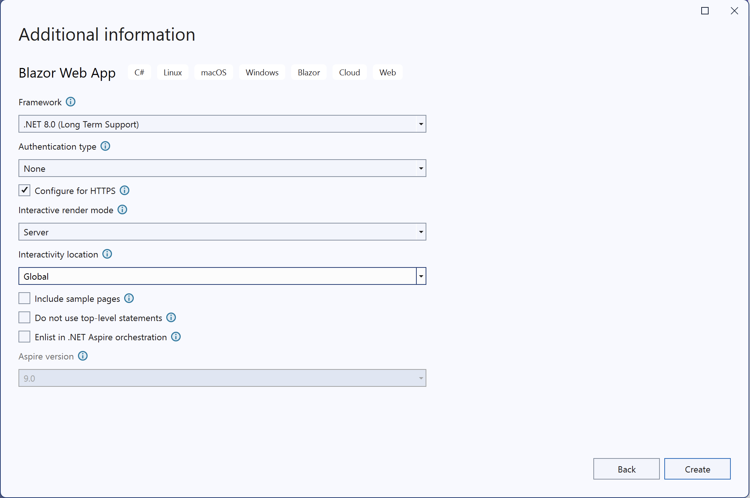Click the Interactive render mode info icon
This screenshot has height=498, width=750.
tap(122, 209)
